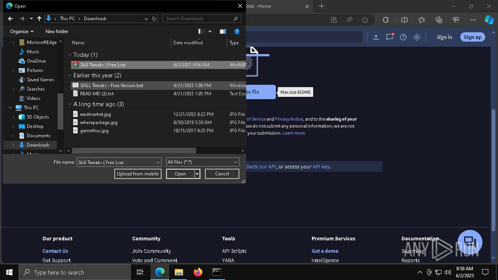Open the view options dropdown arrow
The height and width of the screenshot is (280, 498).
(210, 31)
